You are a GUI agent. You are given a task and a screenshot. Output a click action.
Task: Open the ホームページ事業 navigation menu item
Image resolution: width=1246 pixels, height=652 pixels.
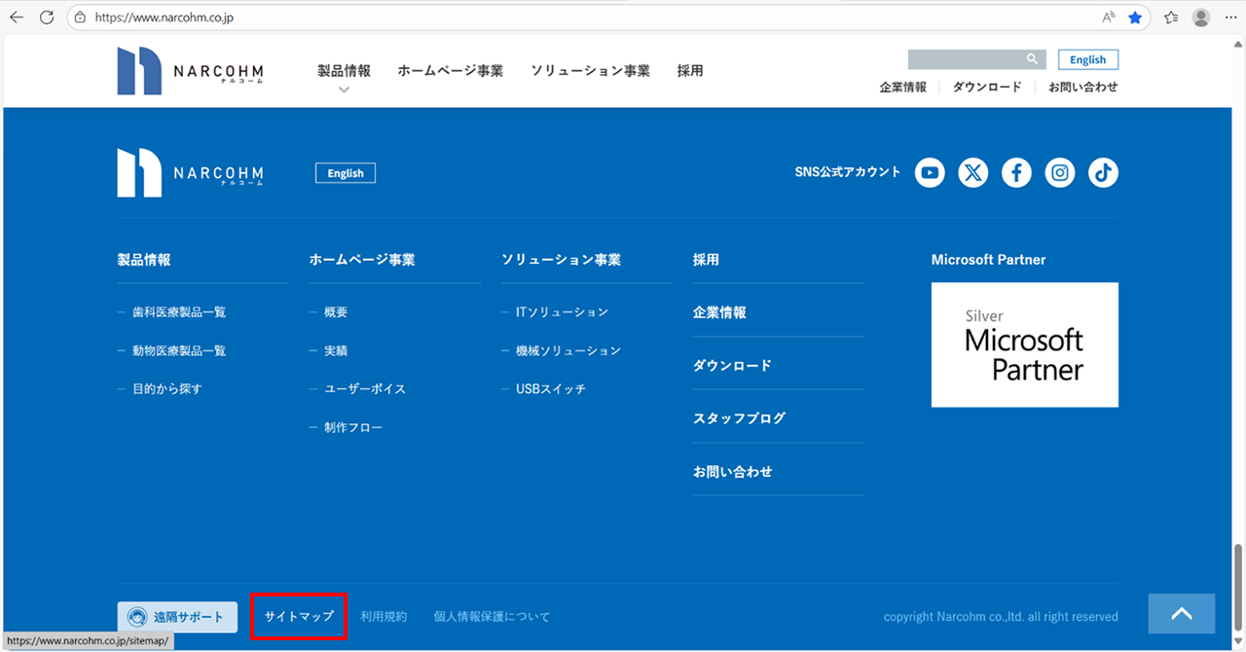pos(450,71)
